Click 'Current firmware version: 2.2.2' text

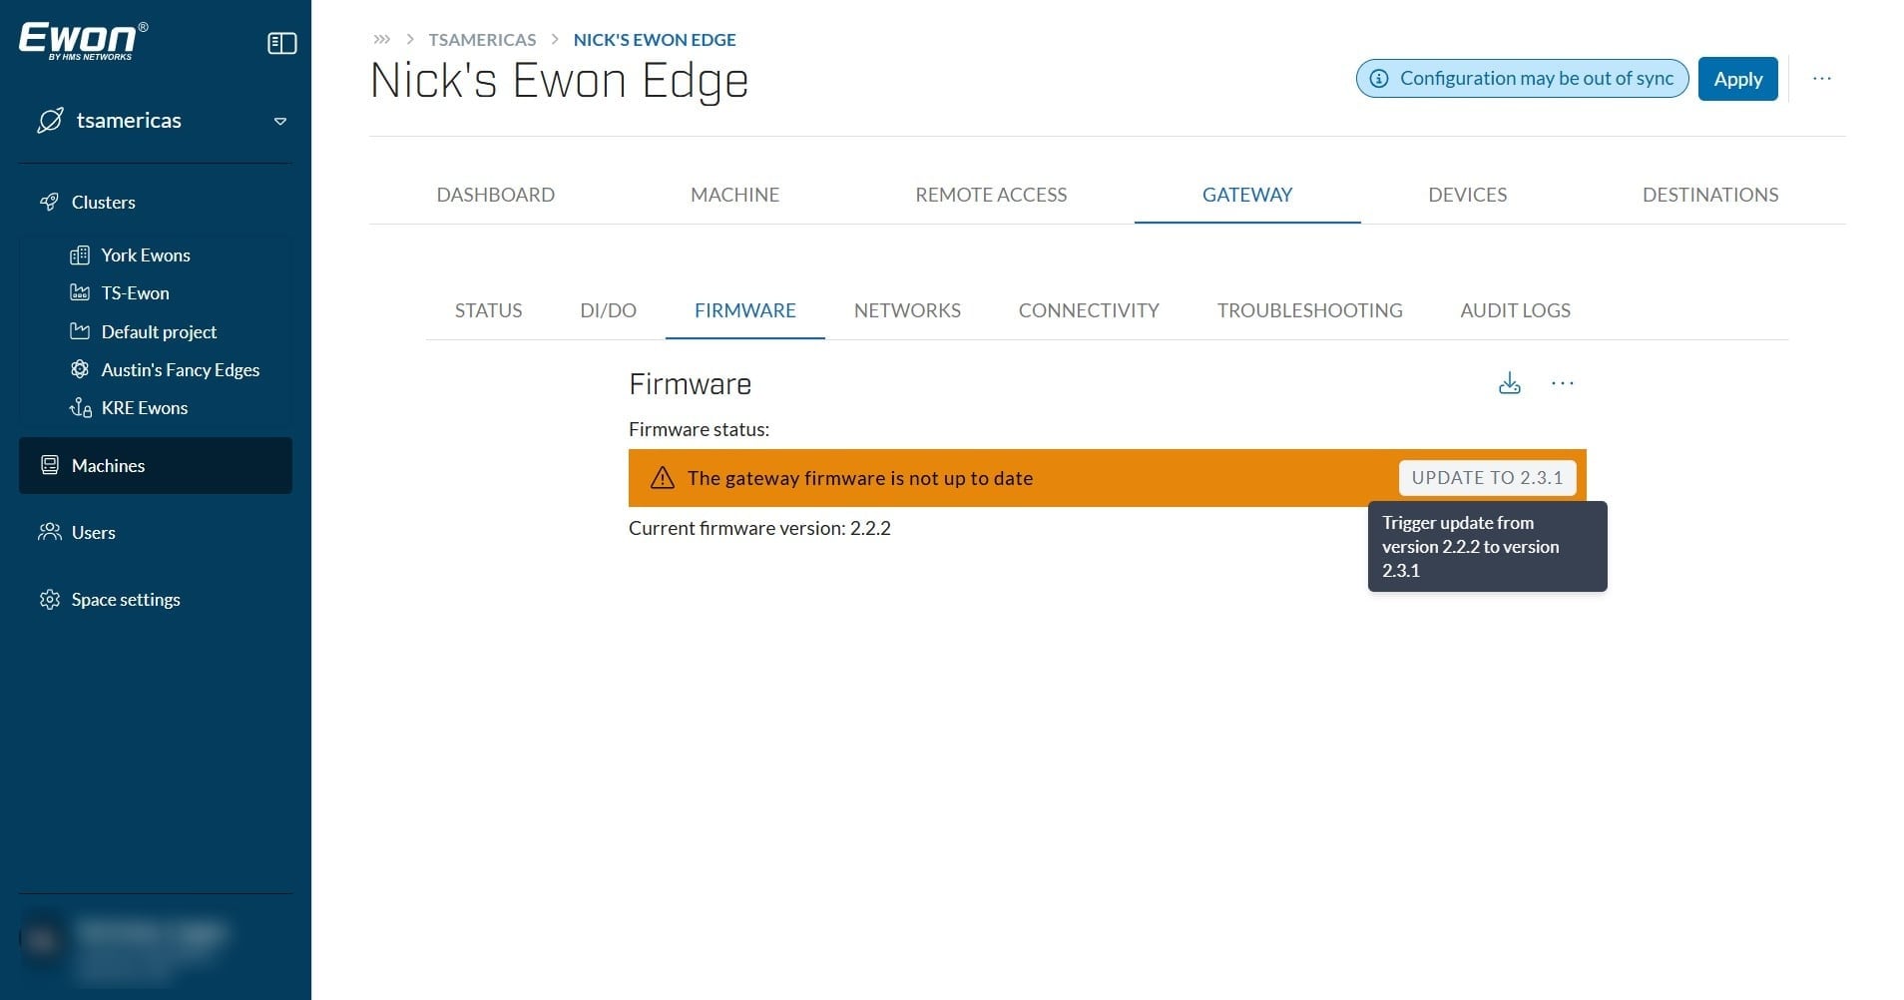(759, 528)
